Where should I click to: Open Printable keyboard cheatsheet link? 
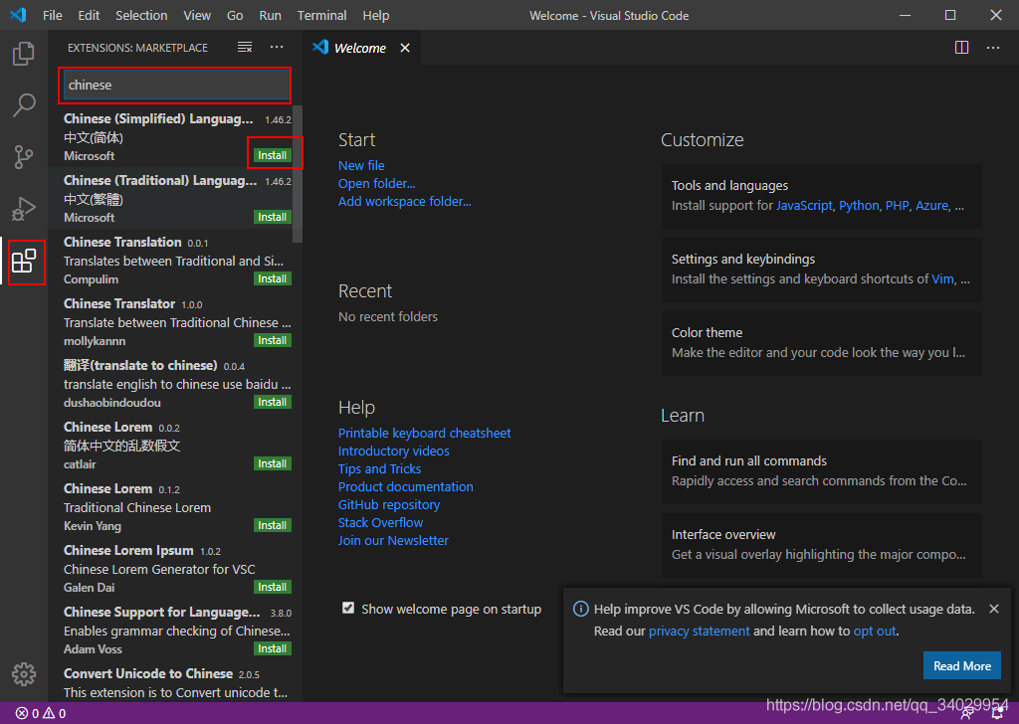424,433
